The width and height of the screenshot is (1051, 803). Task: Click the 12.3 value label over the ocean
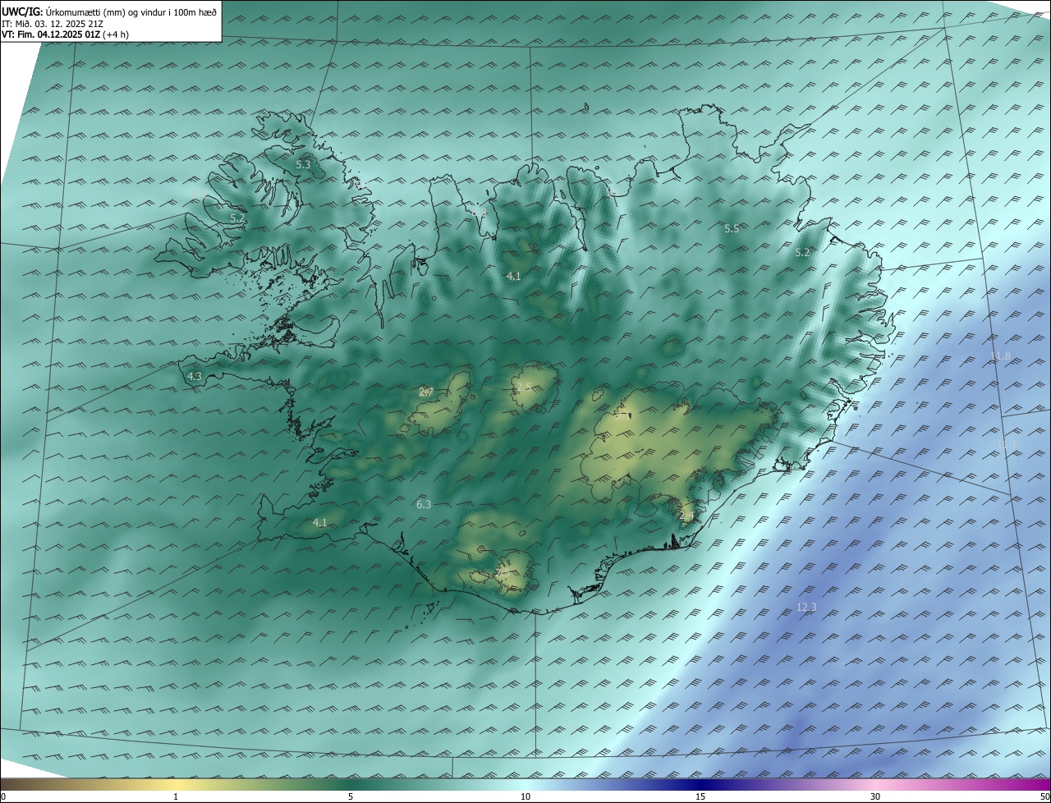pyautogui.click(x=807, y=608)
